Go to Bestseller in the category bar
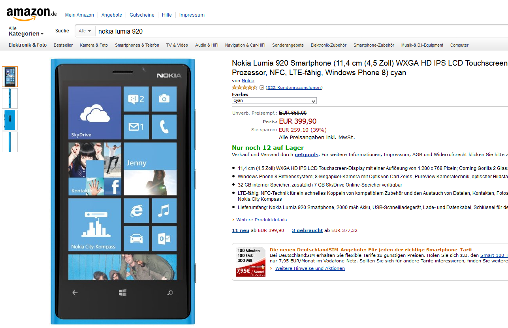Viewport: 508px width, 328px height. [63, 45]
